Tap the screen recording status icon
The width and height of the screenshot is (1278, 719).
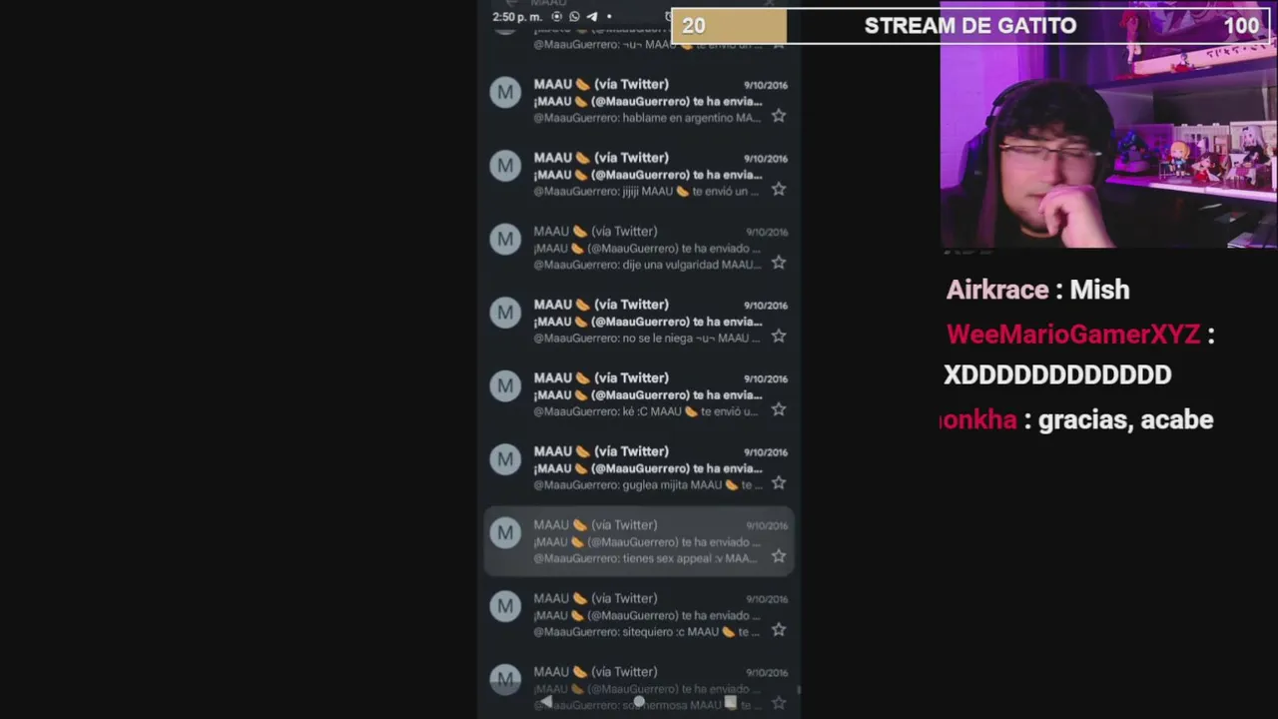click(557, 17)
